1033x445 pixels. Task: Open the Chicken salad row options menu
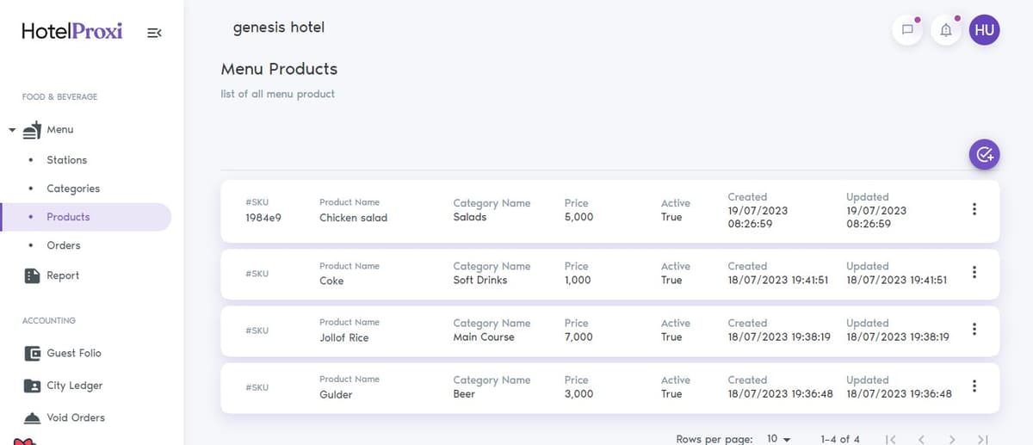click(974, 209)
